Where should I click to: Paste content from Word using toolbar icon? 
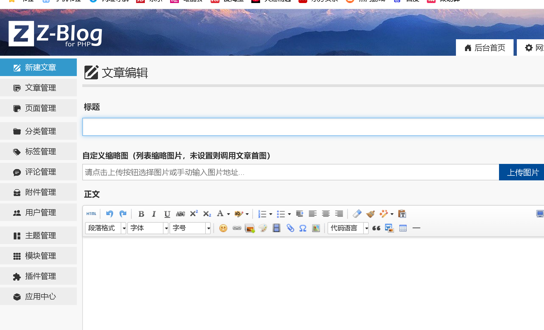point(389,228)
